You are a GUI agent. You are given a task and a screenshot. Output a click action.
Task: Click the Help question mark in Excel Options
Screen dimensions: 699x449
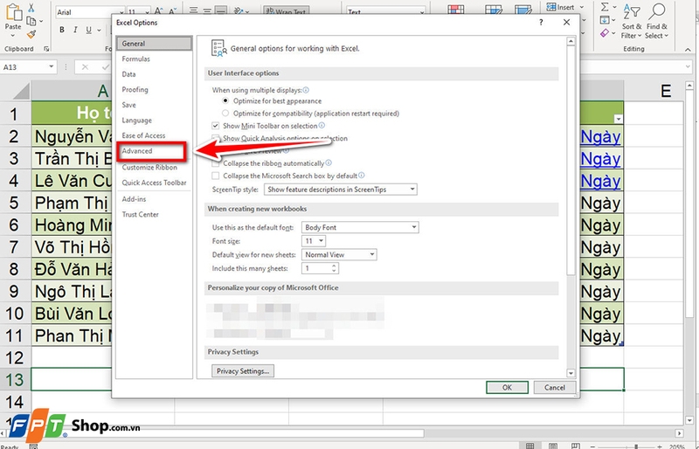(541, 23)
